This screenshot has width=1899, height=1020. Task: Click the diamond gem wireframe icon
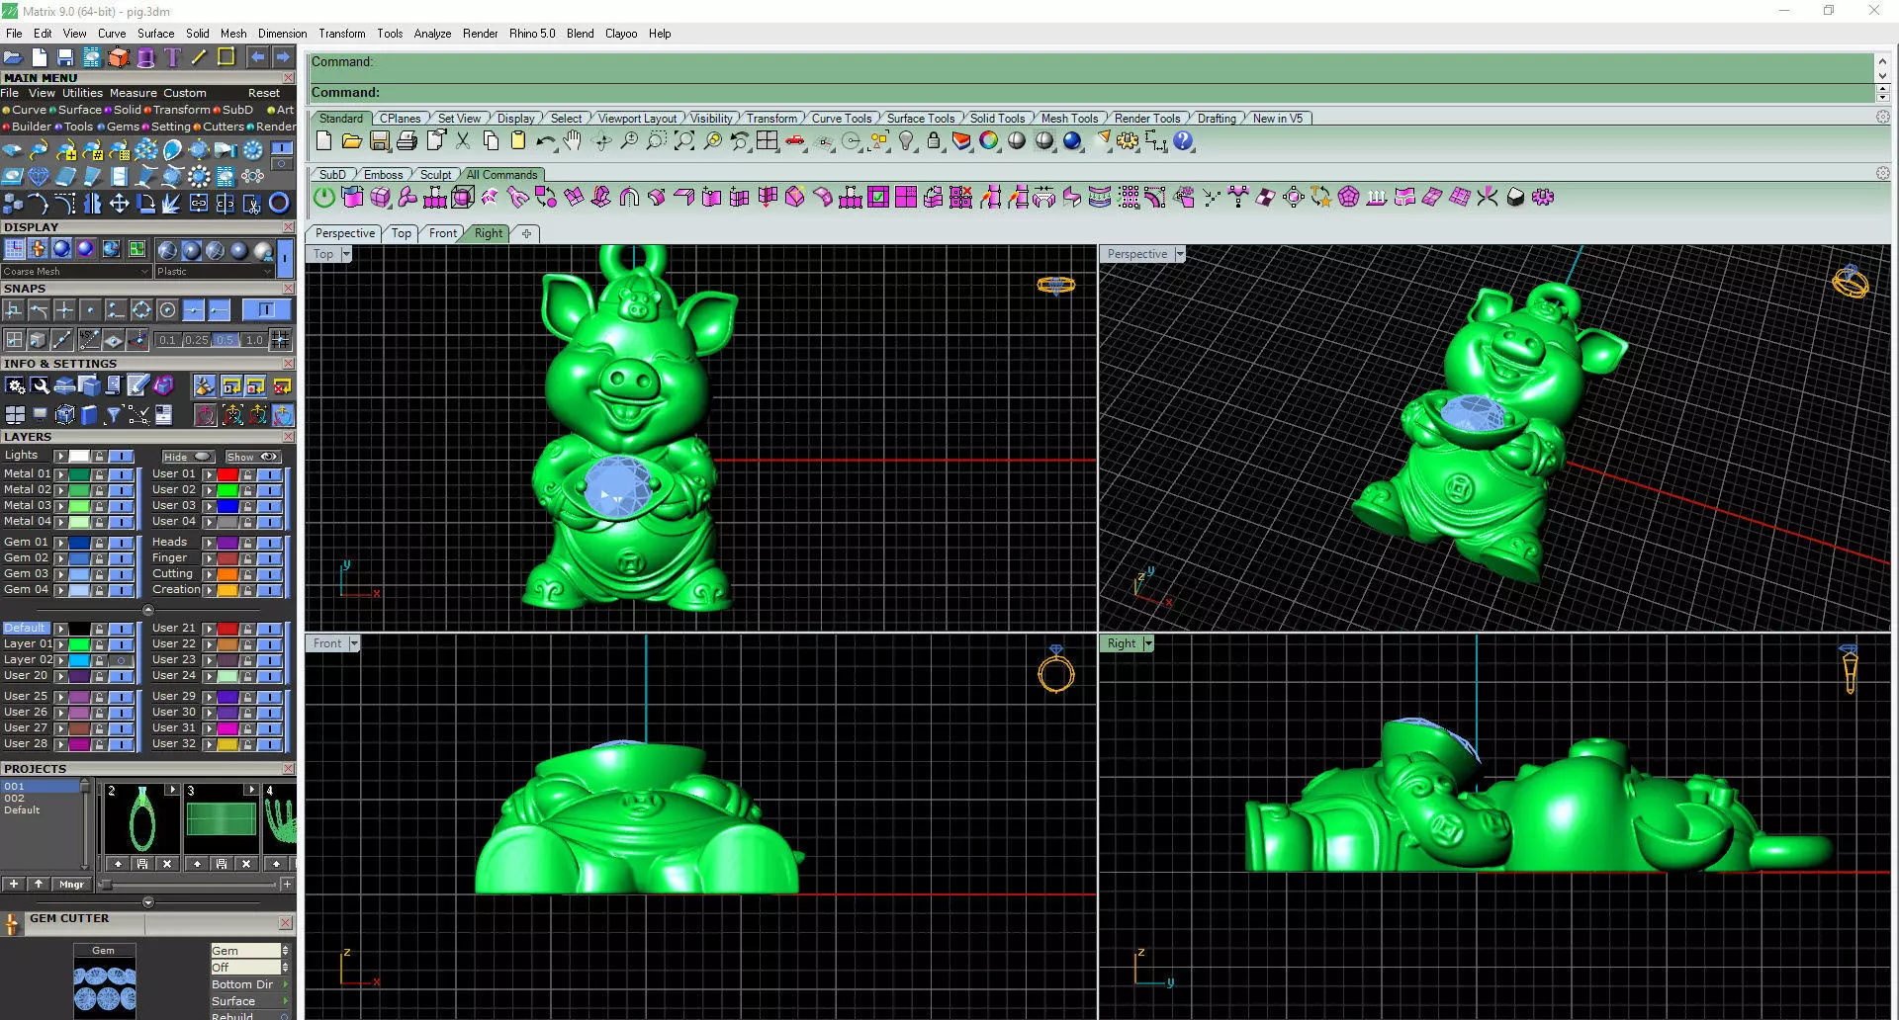click(39, 177)
